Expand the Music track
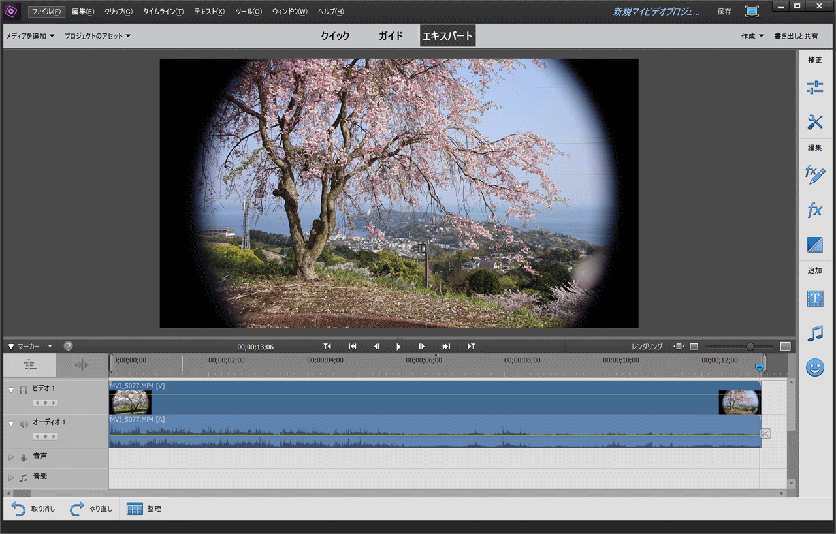This screenshot has height=534, width=836. (10, 478)
